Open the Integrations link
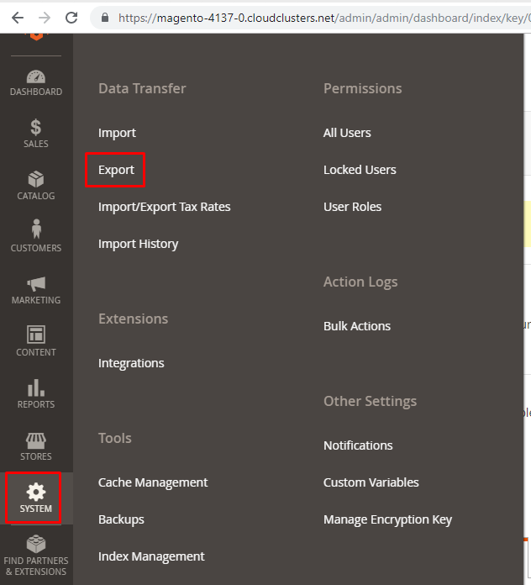 pyautogui.click(x=131, y=363)
